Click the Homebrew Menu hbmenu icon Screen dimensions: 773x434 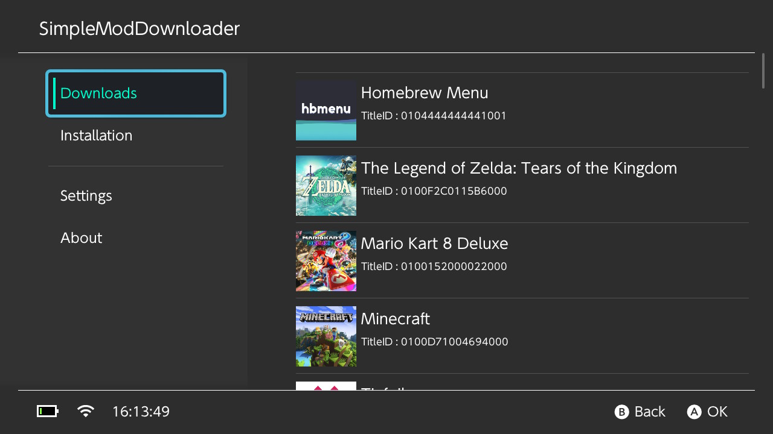pos(326,110)
